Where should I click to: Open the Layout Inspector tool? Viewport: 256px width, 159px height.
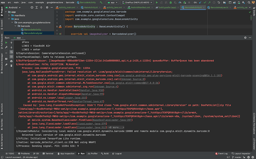pyautogui.click(x=242, y=153)
